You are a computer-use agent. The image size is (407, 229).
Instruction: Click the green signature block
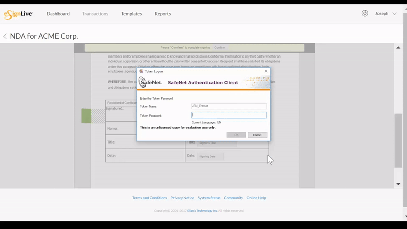[86, 116]
